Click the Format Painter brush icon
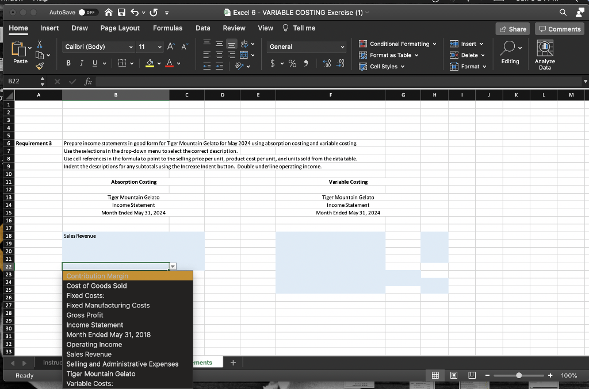The image size is (589, 389). tap(40, 67)
